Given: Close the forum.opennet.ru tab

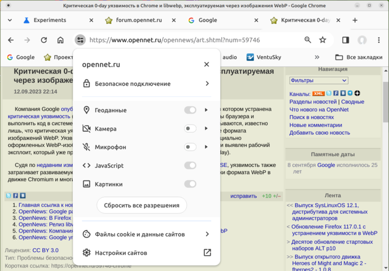Looking at the screenshot, I should [173, 20].
